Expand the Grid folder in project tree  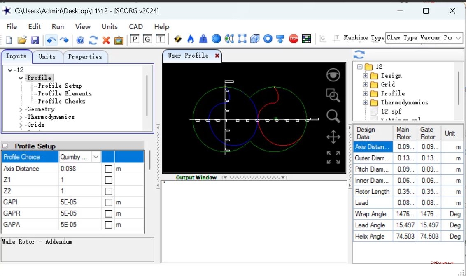point(365,85)
